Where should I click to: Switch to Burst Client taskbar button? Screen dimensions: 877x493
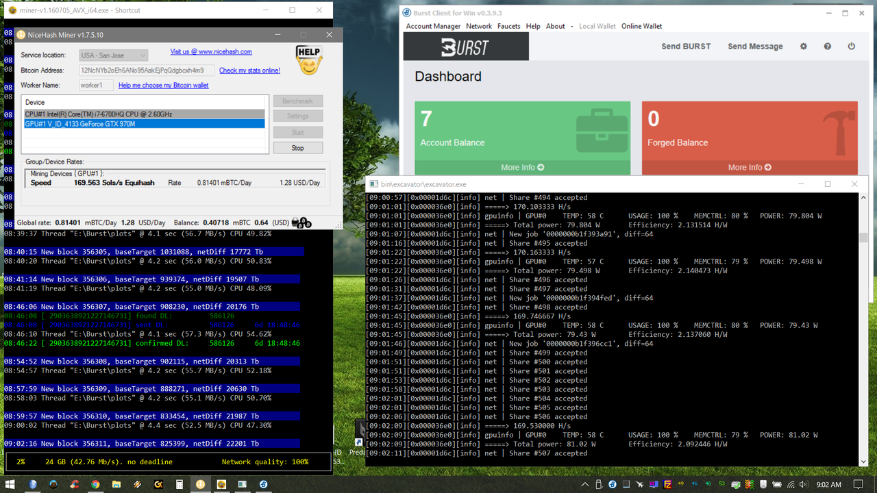coord(264,484)
